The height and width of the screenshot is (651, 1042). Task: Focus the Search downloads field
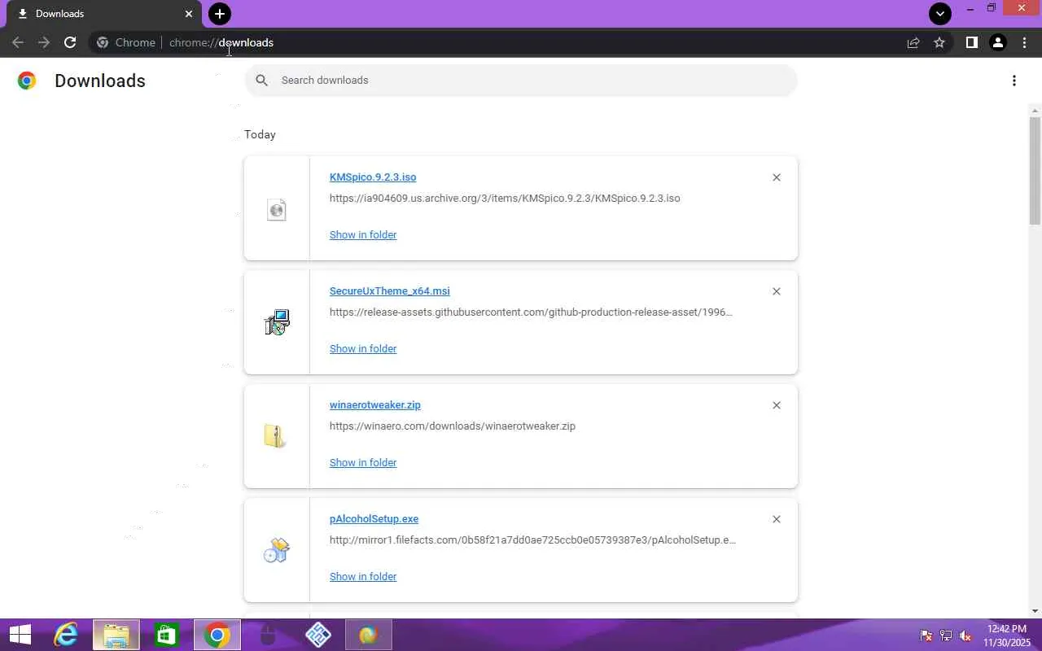(521, 81)
